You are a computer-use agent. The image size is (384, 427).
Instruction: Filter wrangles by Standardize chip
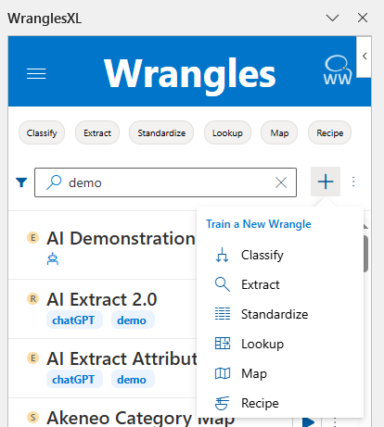coord(161,132)
